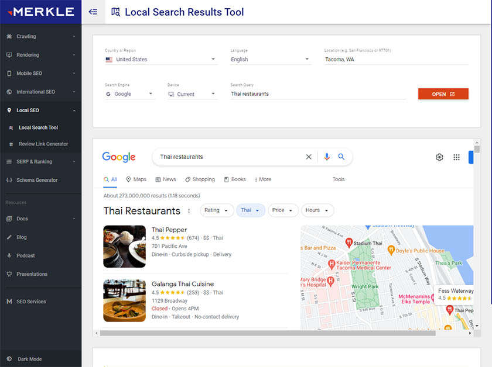Screen dimensions: 492x367
Task: Click the SEO Services M icon
Action: click(x=9, y=302)
